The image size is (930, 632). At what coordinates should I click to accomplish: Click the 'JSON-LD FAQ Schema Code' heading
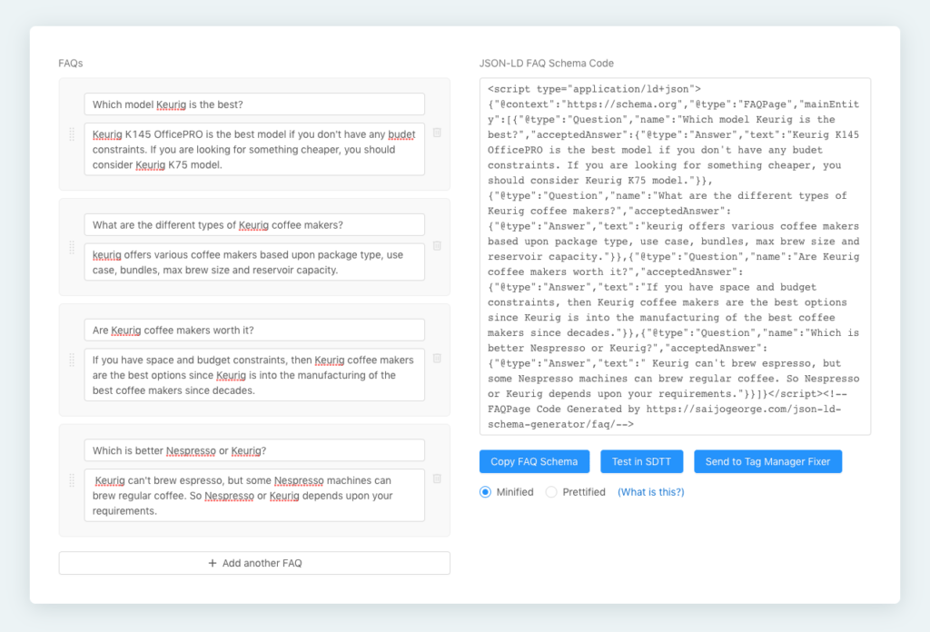coord(546,64)
